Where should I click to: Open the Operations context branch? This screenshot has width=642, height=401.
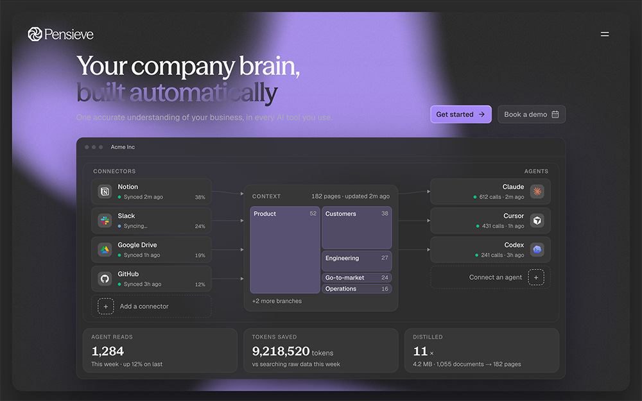pyautogui.click(x=356, y=289)
